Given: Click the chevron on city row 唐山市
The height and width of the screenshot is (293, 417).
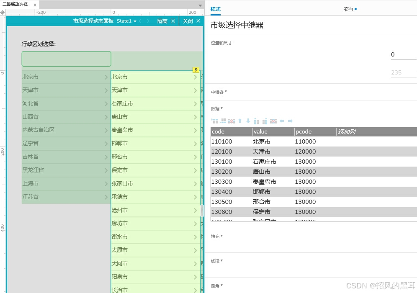Looking at the screenshot, I should (195, 117).
